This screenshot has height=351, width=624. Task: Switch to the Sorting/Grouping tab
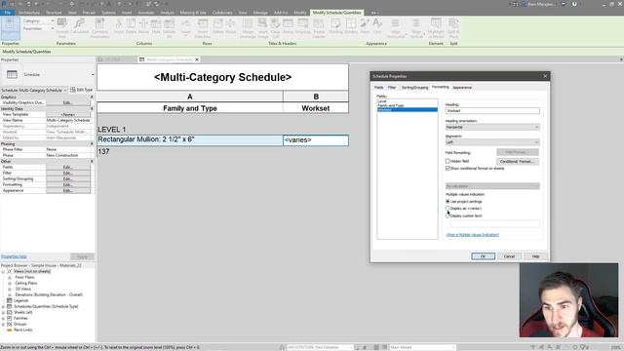click(x=414, y=88)
